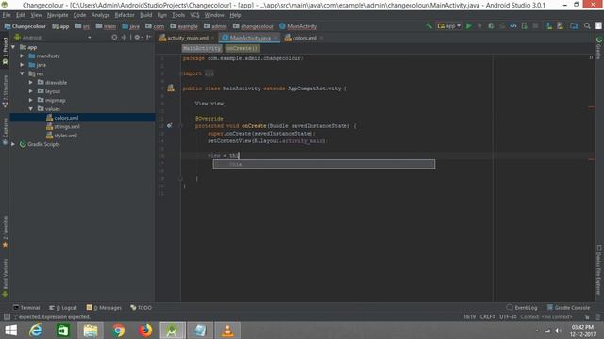Collapse the res folder
Image resolution: width=604 pixels, height=339 pixels.
click(x=22, y=73)
